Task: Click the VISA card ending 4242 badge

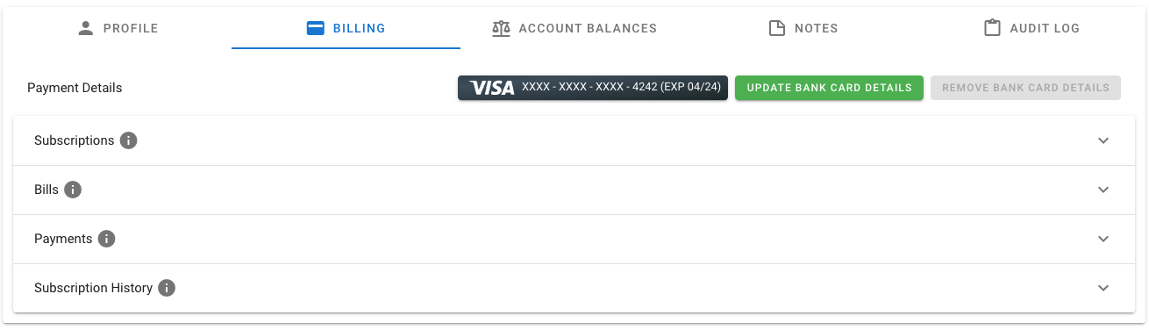Action: tap(593, 88)
